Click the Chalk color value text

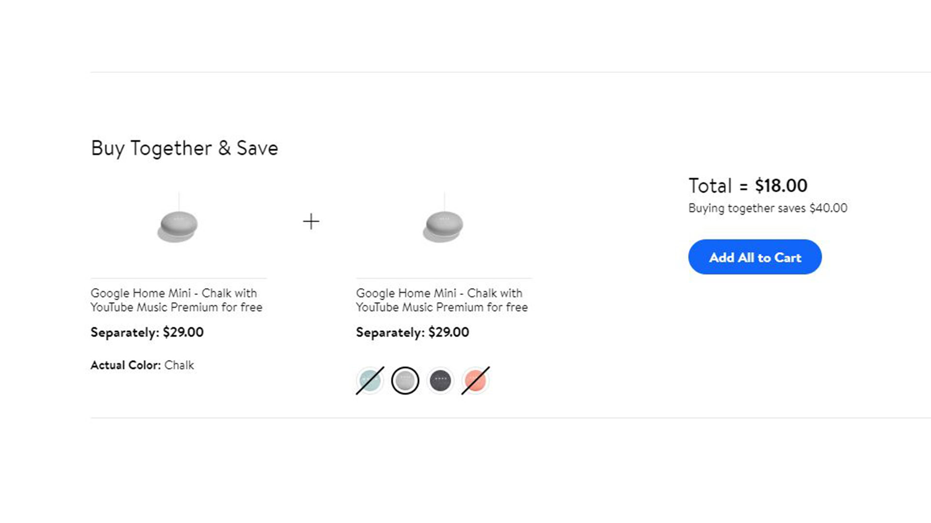coord(179,365)
